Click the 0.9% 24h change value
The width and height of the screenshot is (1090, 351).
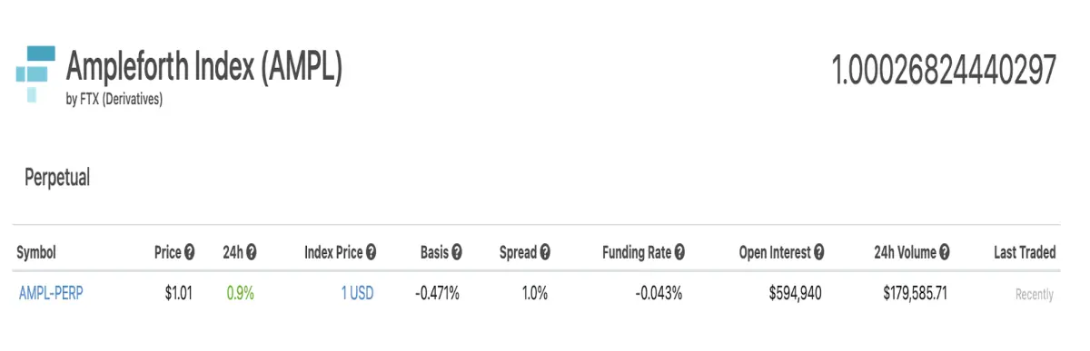[240, 294]
